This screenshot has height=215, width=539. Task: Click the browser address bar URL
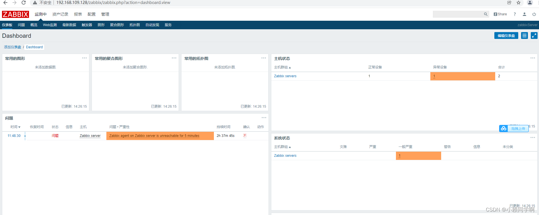[x=113, y=3]
